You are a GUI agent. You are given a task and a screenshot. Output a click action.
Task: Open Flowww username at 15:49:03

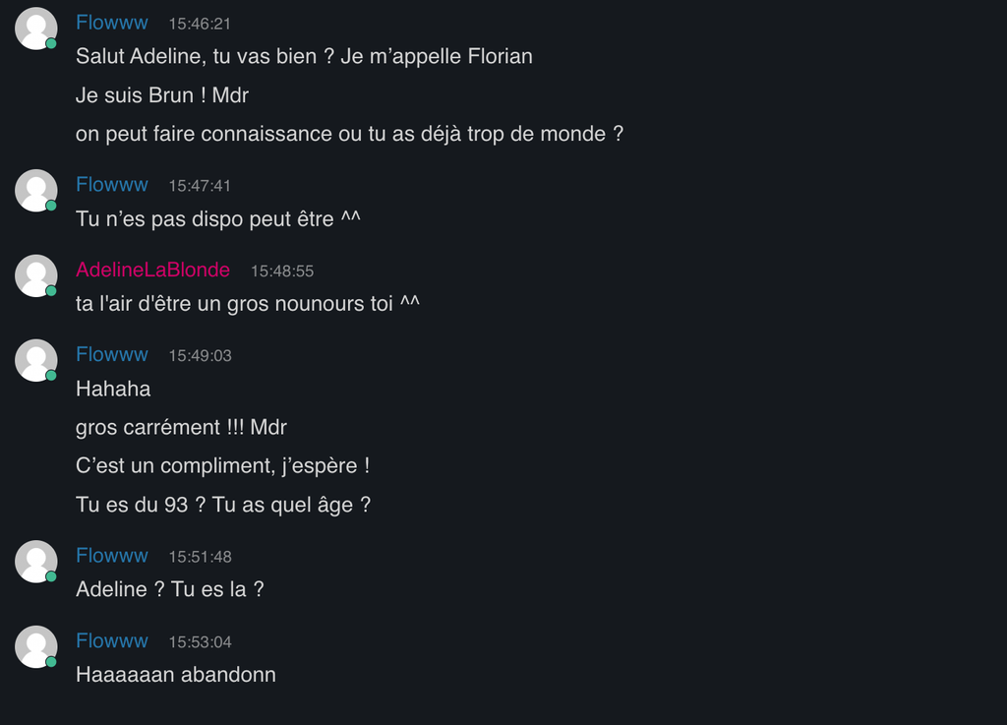tap(112, 354)
